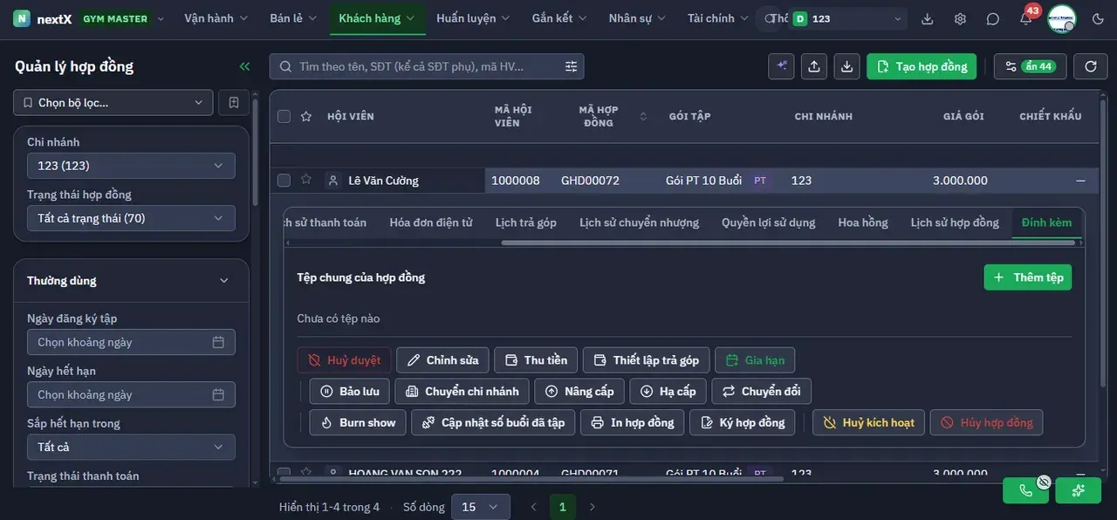Image resolution: width=1117 pixels, height=520 pixels.
Task: Click the download icon in top navigation bar
Action: tap(928, 18)
